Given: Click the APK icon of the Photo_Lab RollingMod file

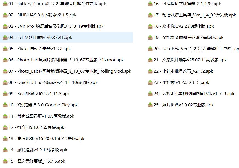Looking at the screenshot, I should pos(5,71).
